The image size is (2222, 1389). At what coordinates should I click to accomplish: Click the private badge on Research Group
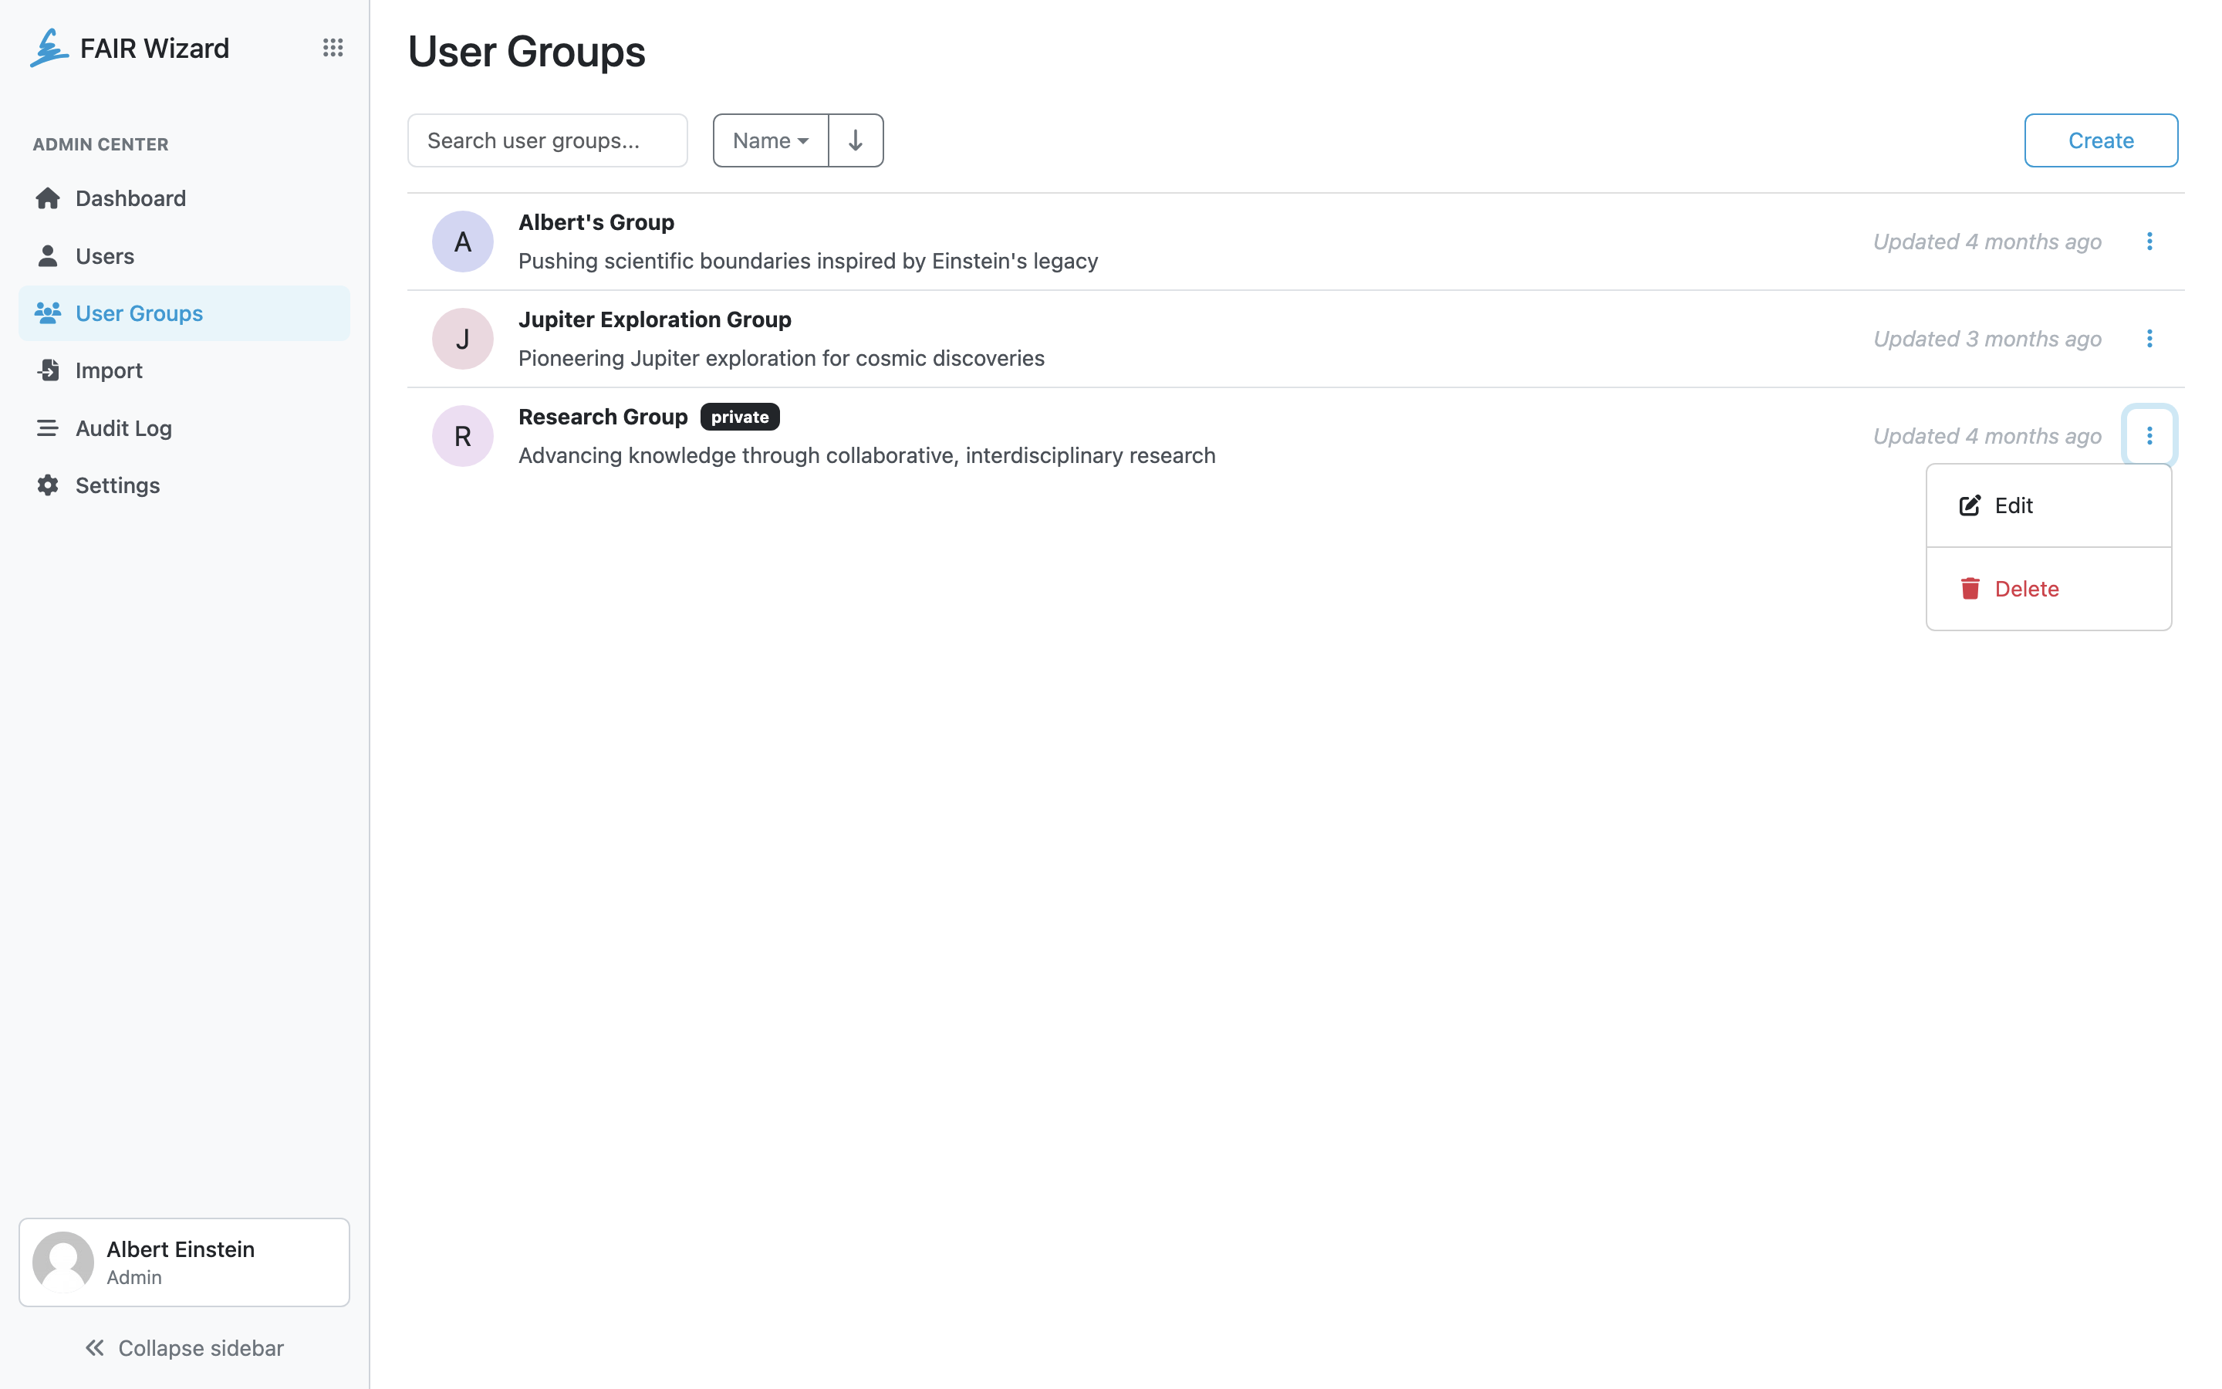[740, 417]
